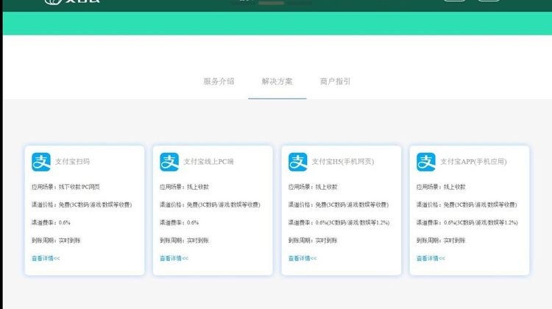Click the Alipay logo on 支付宝扫码 card
This screenshot has width=552, height=309.
point(40,162)
